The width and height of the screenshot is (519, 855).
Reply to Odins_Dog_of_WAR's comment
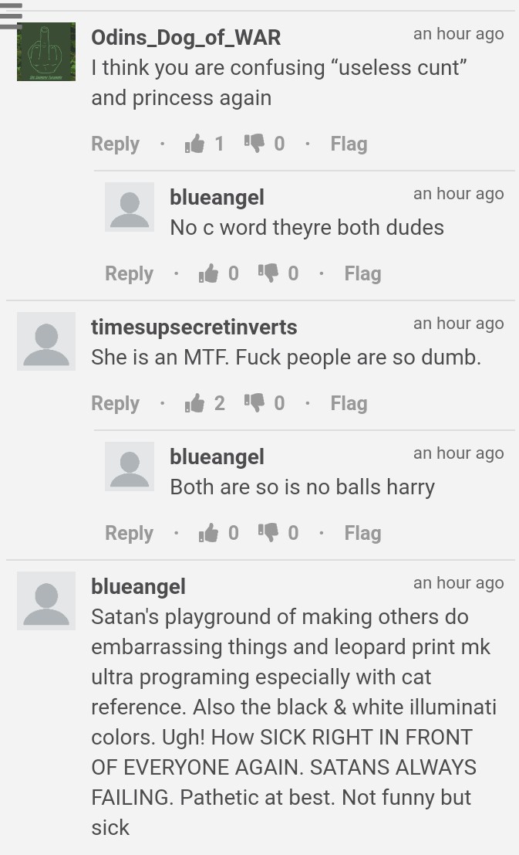116,144
